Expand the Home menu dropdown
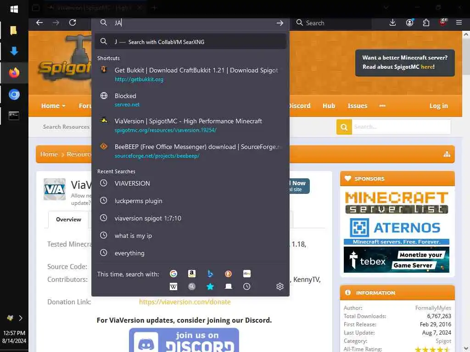Screen dimensions: 470x352 (53, 106)
